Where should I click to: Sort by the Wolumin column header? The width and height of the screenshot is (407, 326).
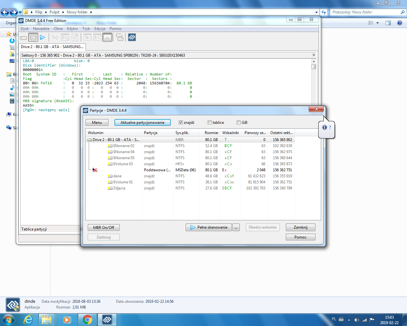(114, 133)
